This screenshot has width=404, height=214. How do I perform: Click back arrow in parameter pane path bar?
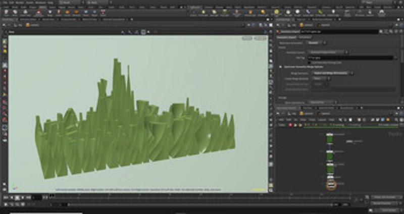click(278, 25)
